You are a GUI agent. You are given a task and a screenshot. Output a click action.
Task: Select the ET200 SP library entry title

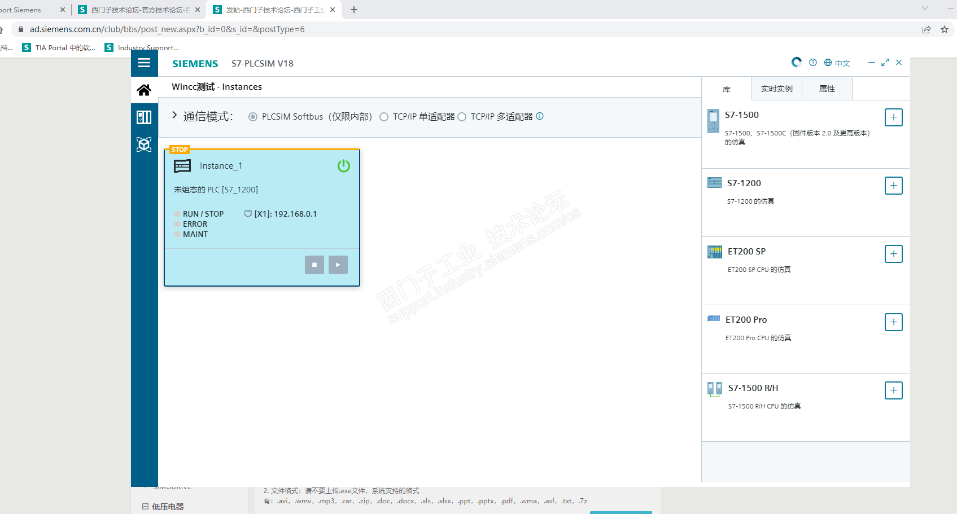coord(746,252)
